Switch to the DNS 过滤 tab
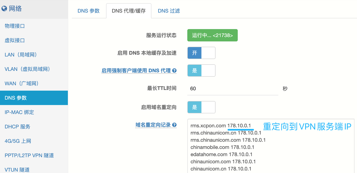 [x=169, y=11]
